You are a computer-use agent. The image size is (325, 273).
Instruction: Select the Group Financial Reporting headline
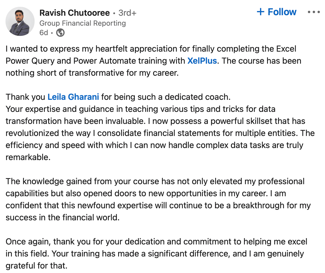83,23
